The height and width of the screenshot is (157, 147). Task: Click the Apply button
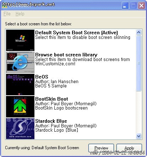tap(129, 148)
